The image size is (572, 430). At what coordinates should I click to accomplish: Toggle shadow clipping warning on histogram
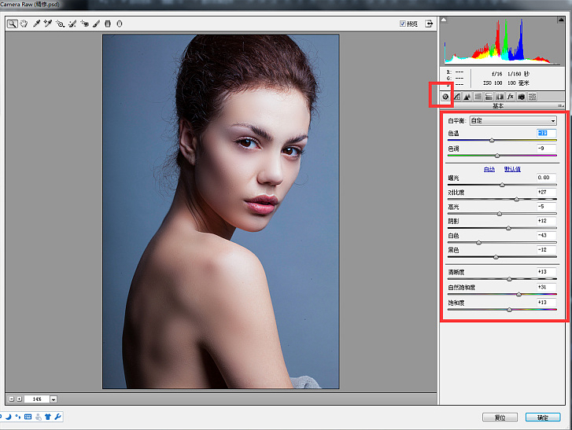(x=444, y=20)
